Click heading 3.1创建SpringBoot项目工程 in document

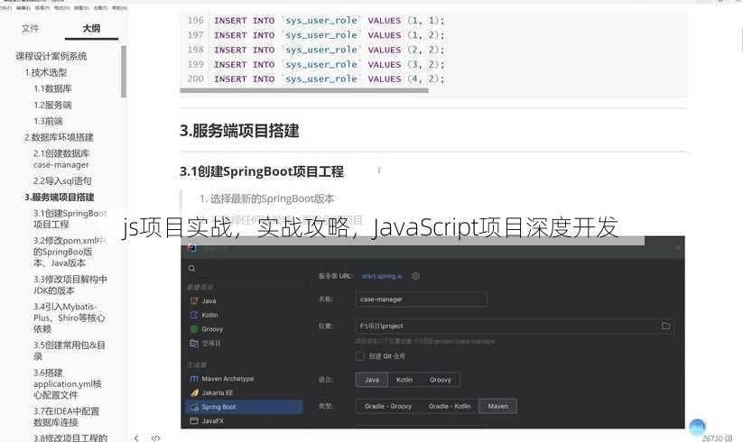[262, 171]
